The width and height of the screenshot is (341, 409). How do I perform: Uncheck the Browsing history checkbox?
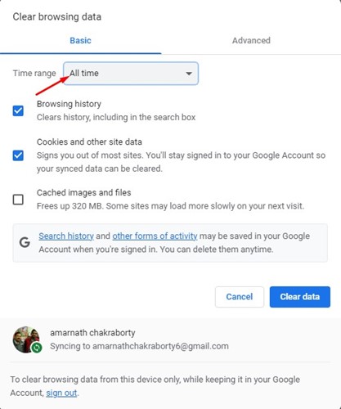(x=18, y=110)
